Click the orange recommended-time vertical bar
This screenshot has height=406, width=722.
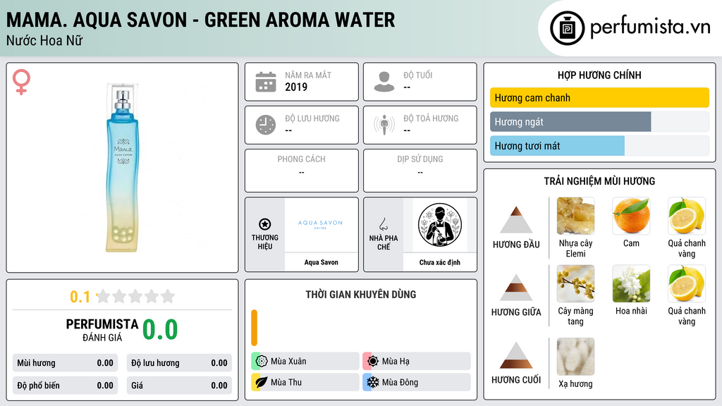point(254,328)
